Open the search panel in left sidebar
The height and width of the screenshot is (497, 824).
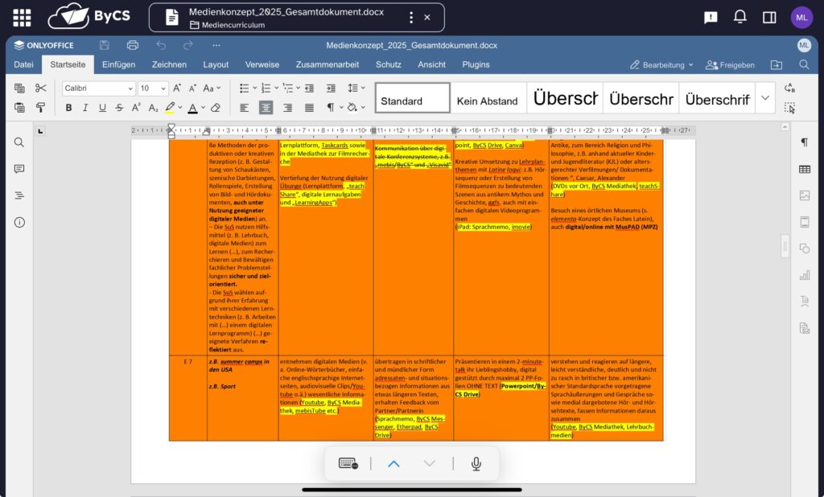(x=19, y=142)
